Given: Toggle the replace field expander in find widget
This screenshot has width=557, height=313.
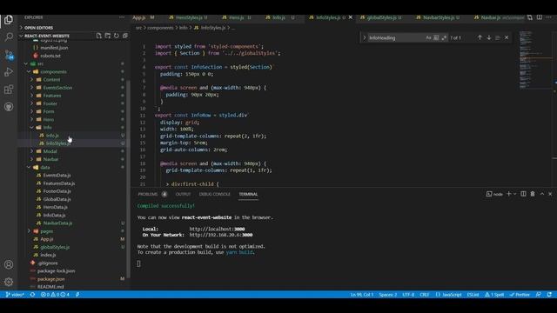Looking at the screenshot, I should [x=364, y=37].
